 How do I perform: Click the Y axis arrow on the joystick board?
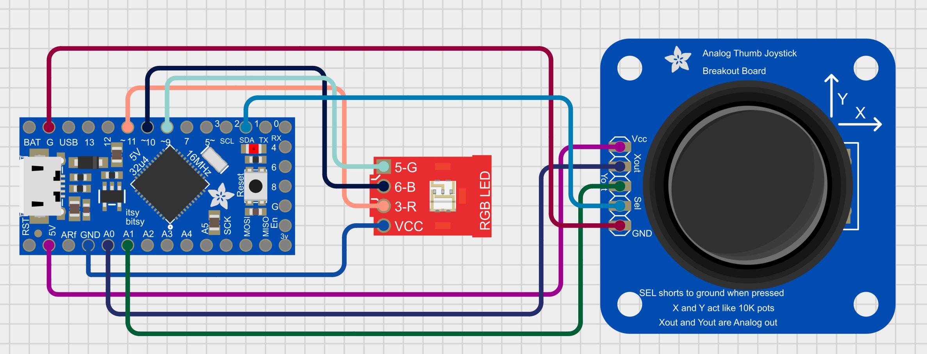832,96
